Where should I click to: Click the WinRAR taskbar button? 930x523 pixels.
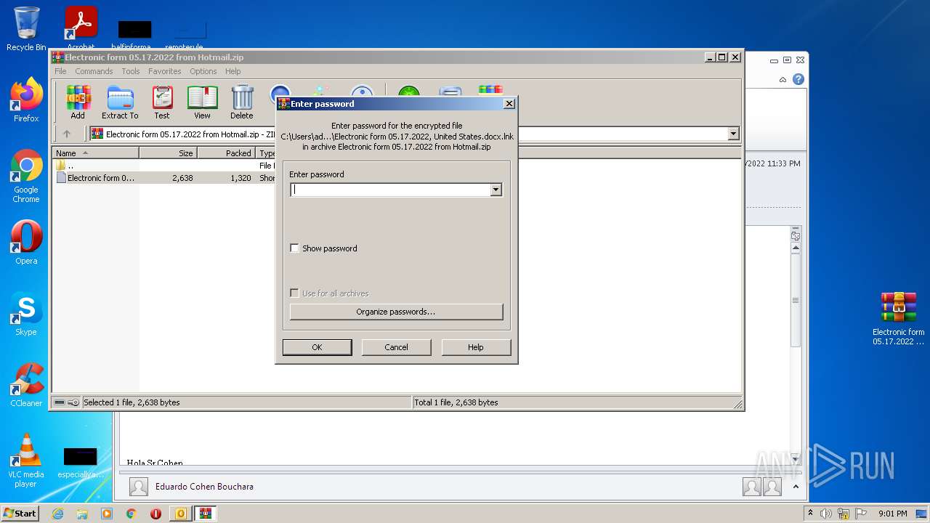[x=206, y=514]
